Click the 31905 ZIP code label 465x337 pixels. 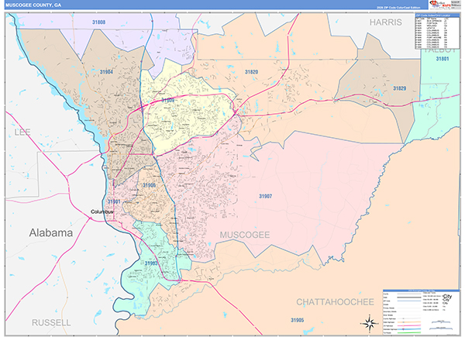point(297,321)
